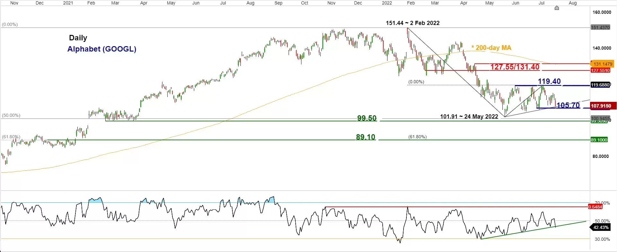Click the green '89.1000' price tag

(599, 140)
